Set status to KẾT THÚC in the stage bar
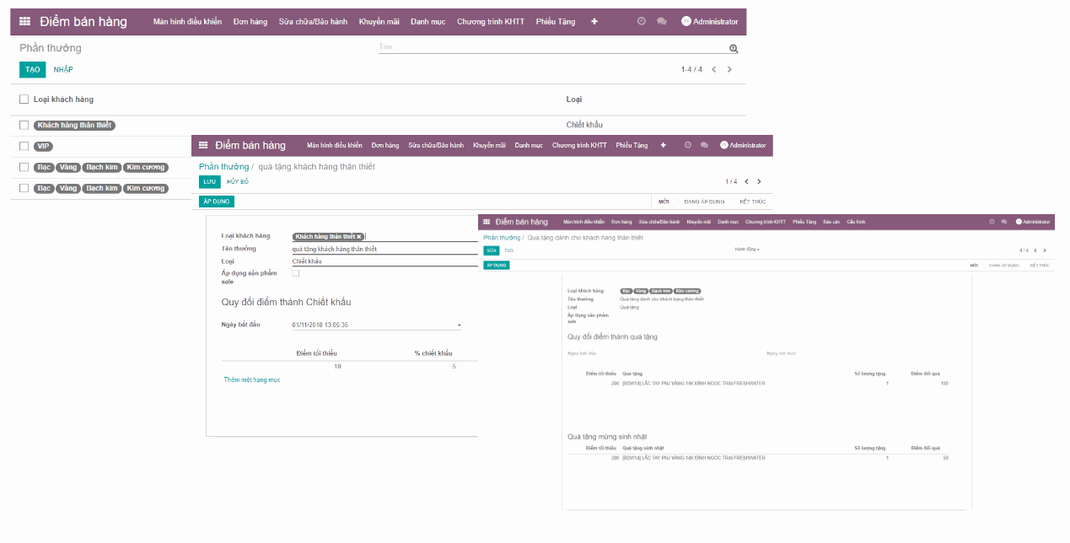The width and height of the screenshot is (1070, 543). (754, 202)
